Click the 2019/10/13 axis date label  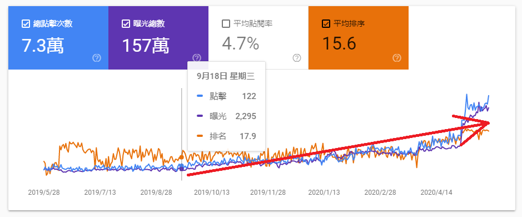tap(212, 193)
